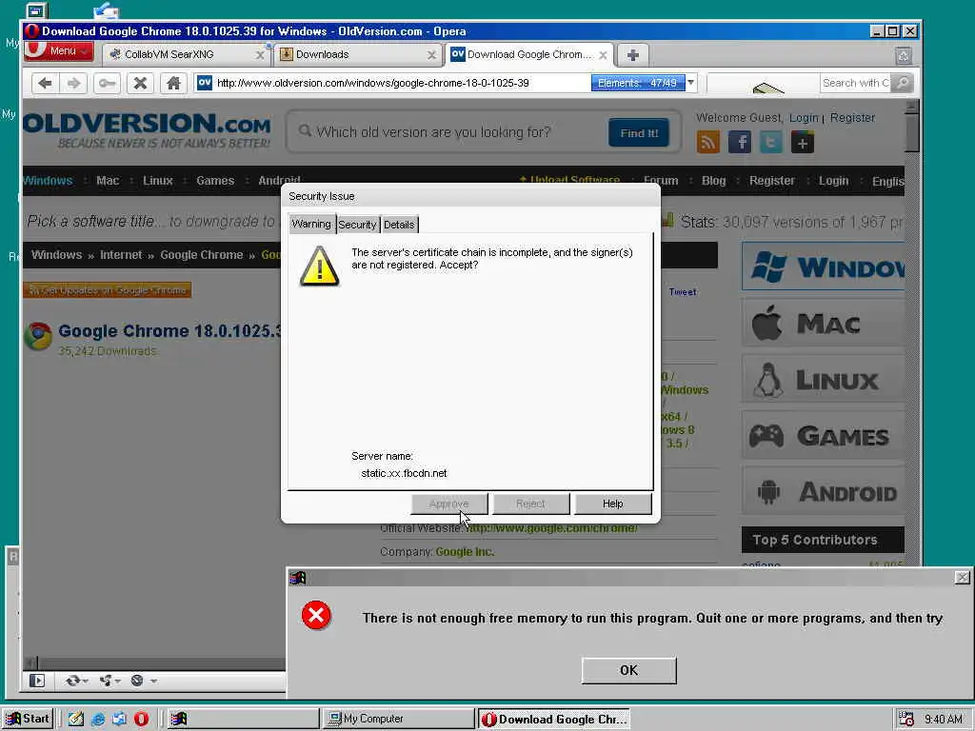
Task: Launch Opera from the quick launch icon
Action: [141, 719]
